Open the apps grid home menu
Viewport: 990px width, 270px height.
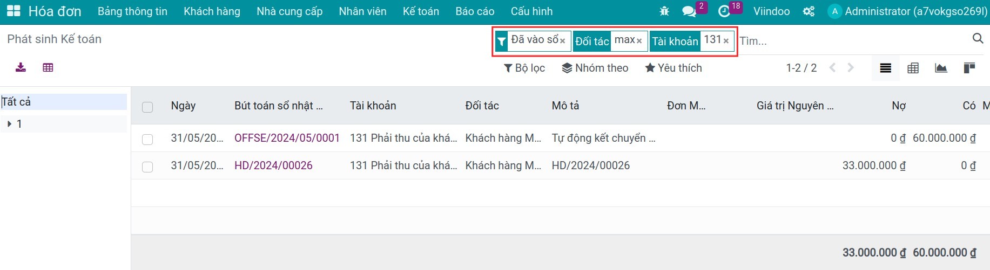14,11
